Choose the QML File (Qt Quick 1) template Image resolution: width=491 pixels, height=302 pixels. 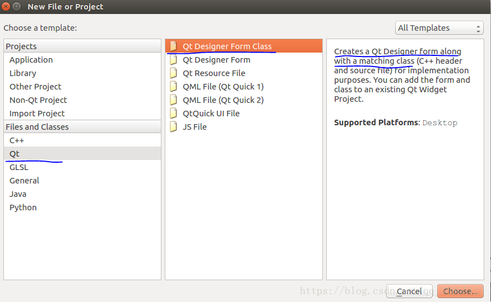click(x=244, y=87)
